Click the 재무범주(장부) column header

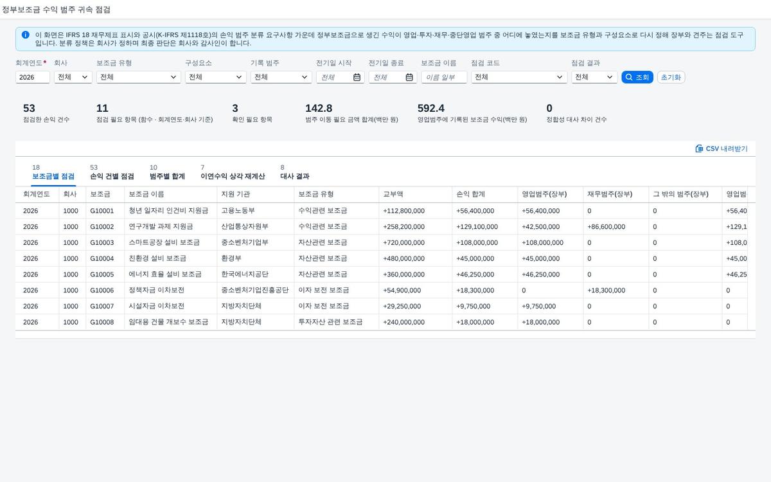(616, 194)
